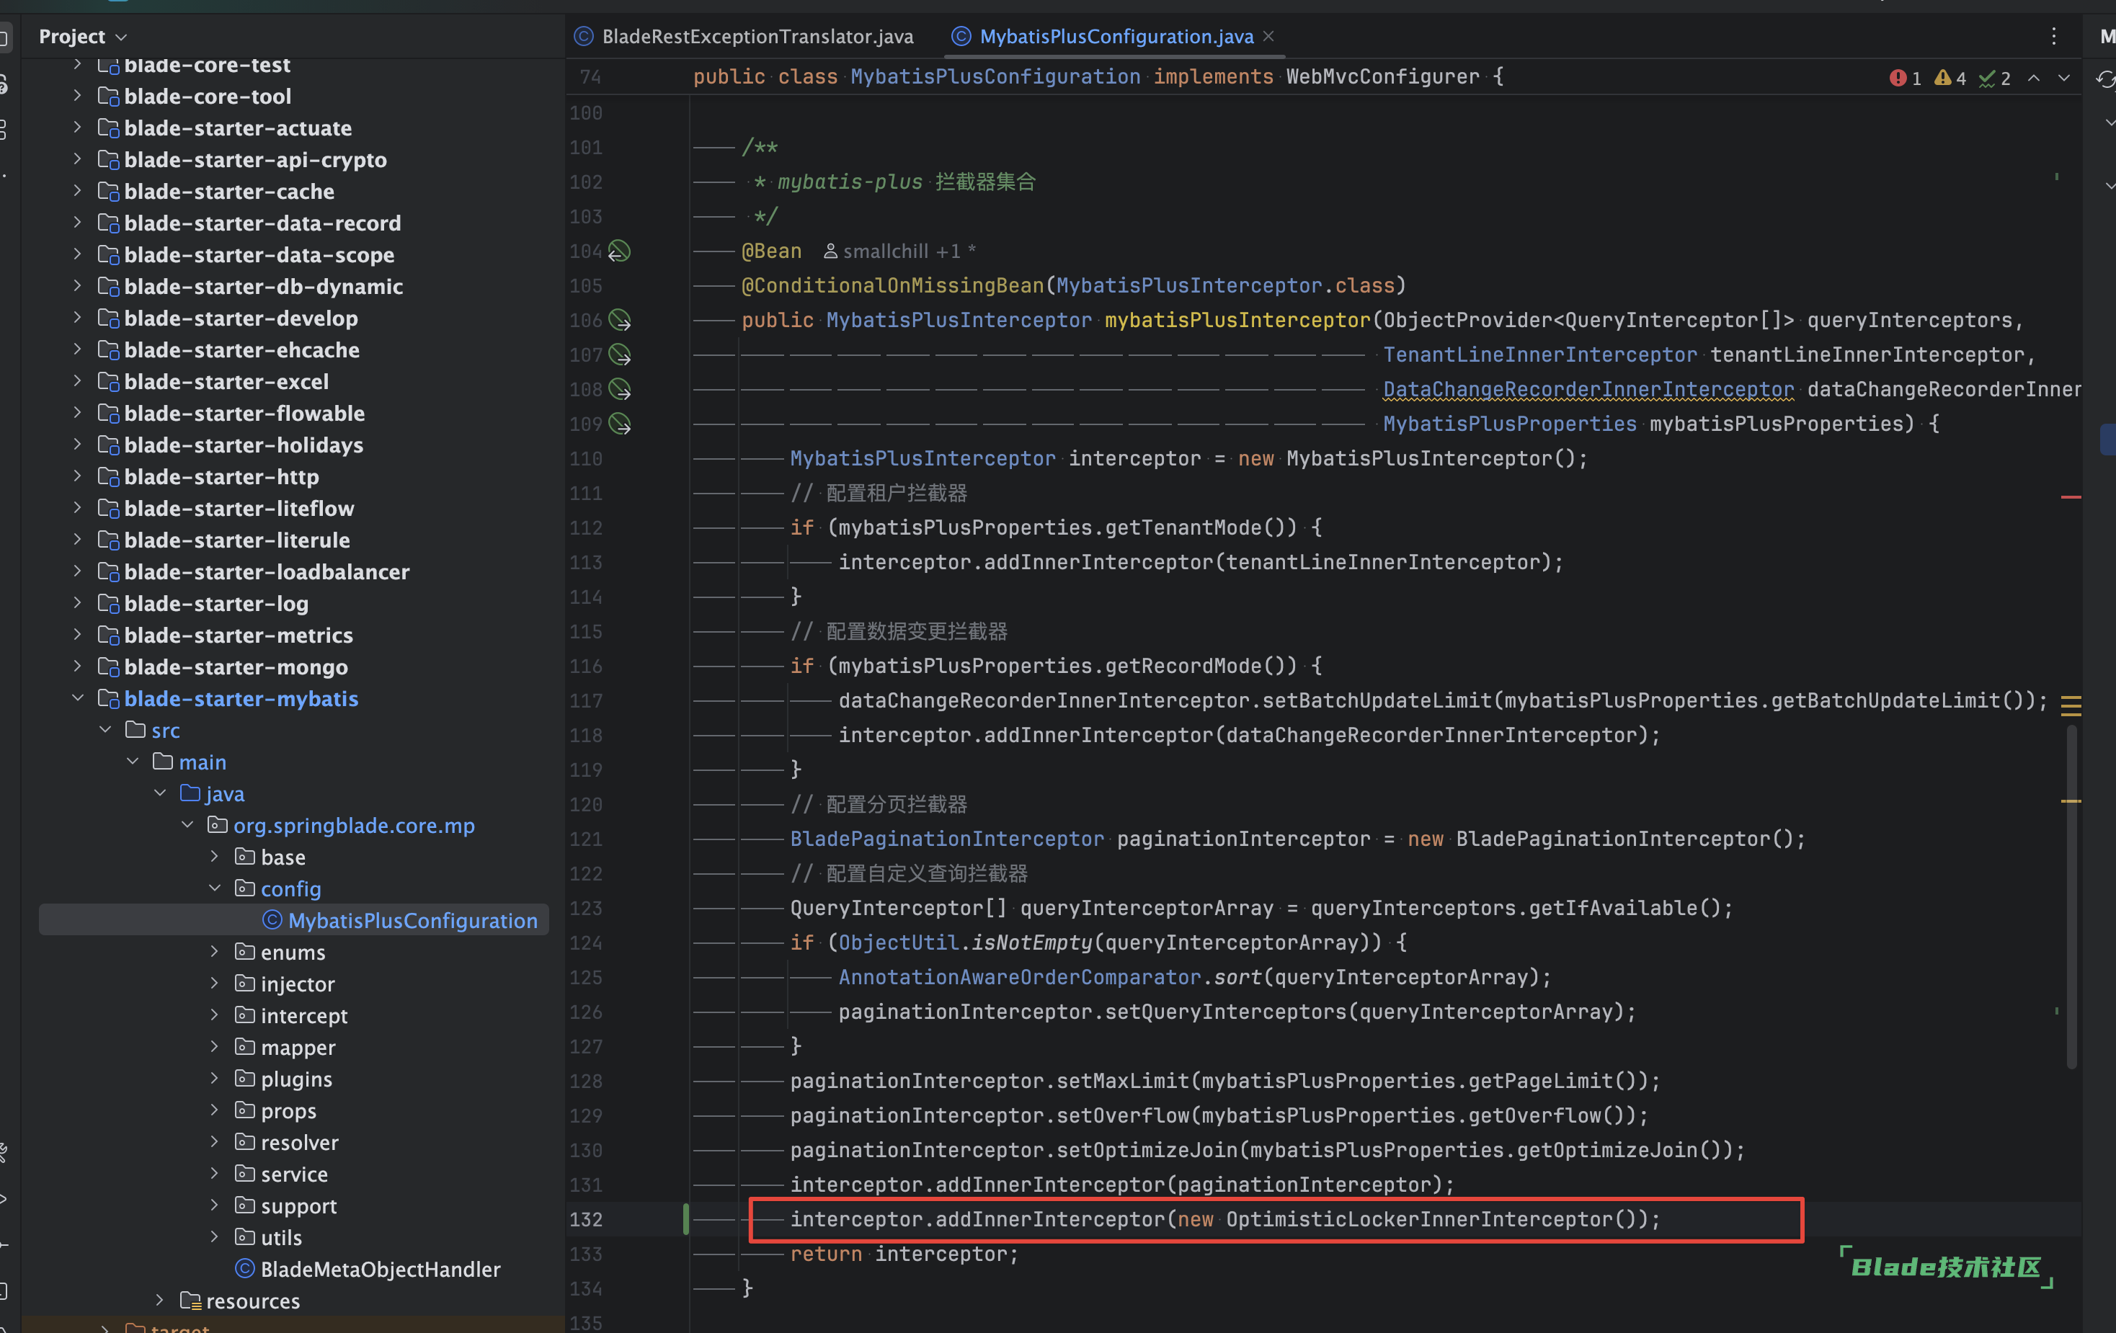Switch to BladeRestExceptionTranslator.java tab
Screen dimensions: 2116x1333
pyautogui.click(x=744, y=36)
